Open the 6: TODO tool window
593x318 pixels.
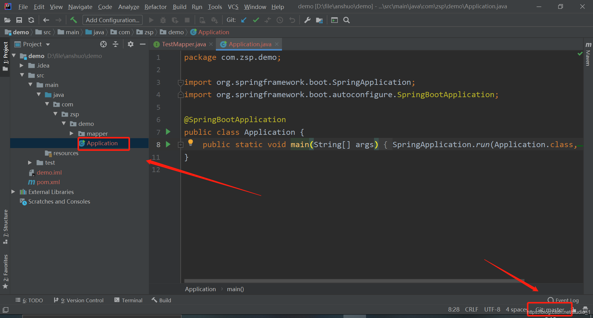pos(29,300)
